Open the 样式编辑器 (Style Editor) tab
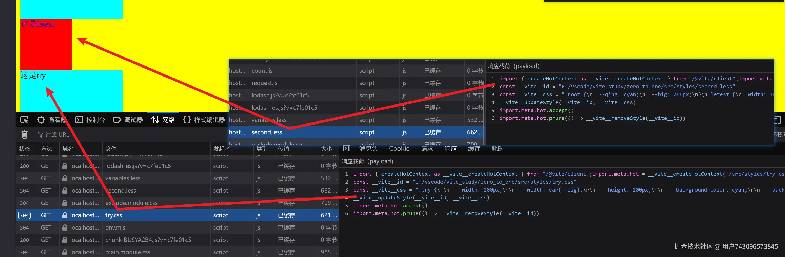Viewport: 785px width, 257px height. click(204, 120)
